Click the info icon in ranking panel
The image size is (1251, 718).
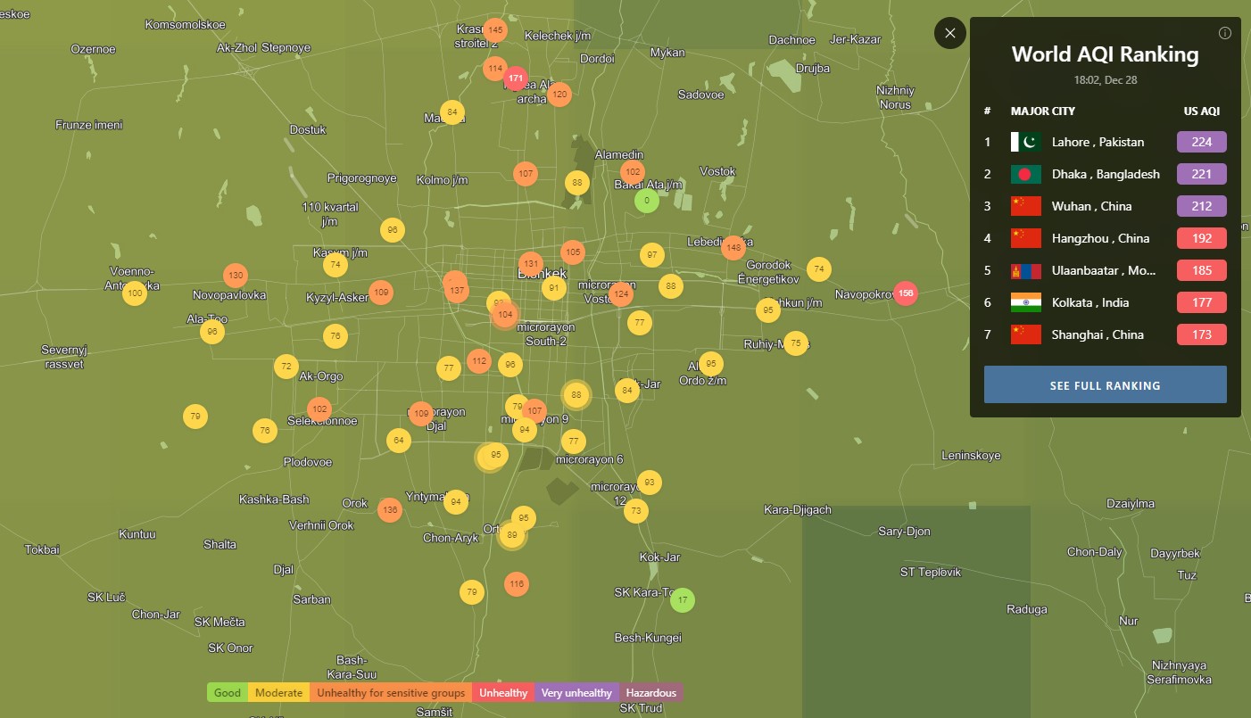click(1224, 33)
